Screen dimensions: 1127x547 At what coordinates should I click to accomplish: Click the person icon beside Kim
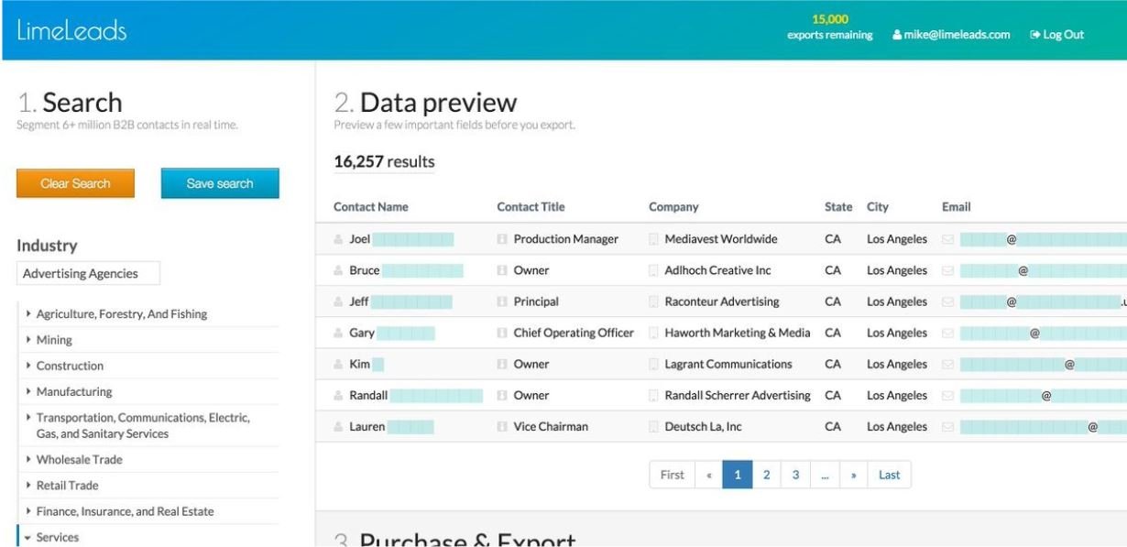click(338, 365)
